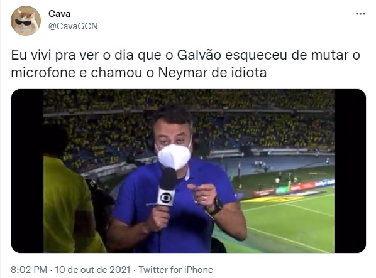Click the 10 de out de 2021 date

point(92,270)
